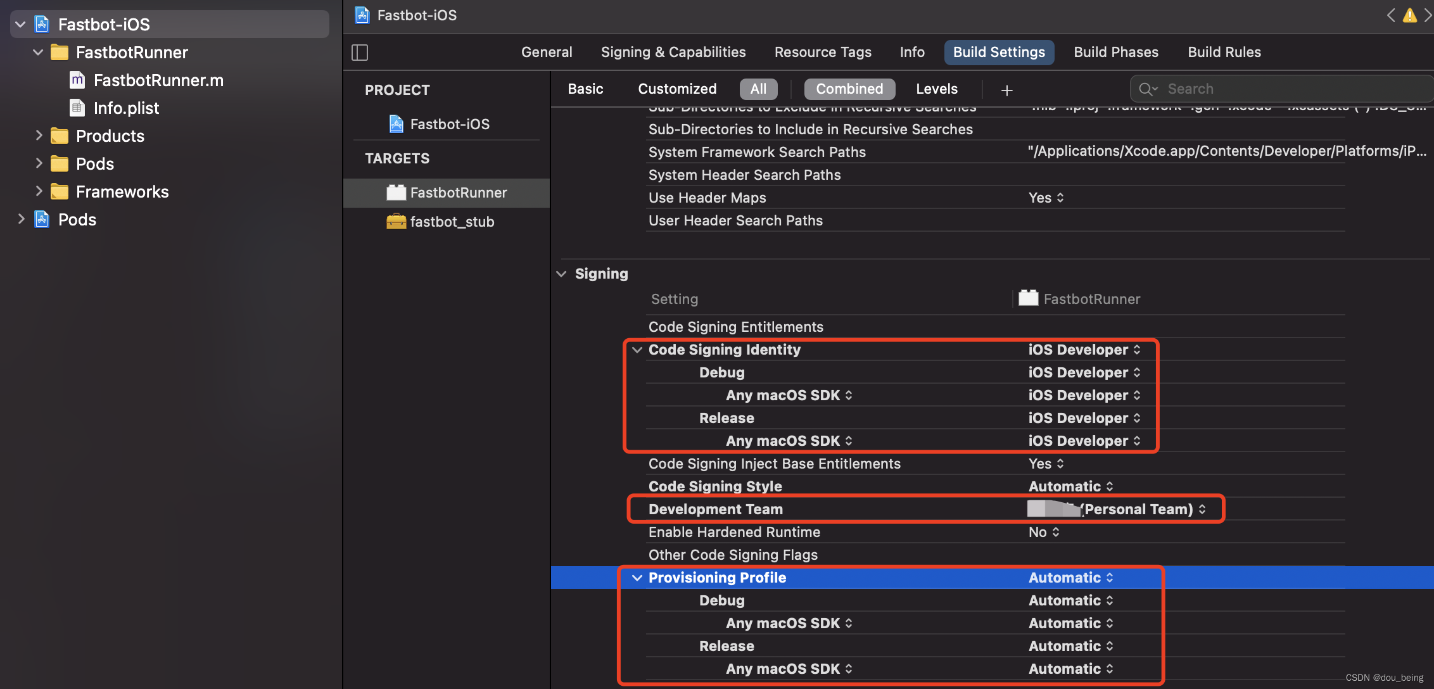This screenshot has height=689, width=1434.
Task: Open the Development Team Personal Team popup
Action: click(1117, 509)
